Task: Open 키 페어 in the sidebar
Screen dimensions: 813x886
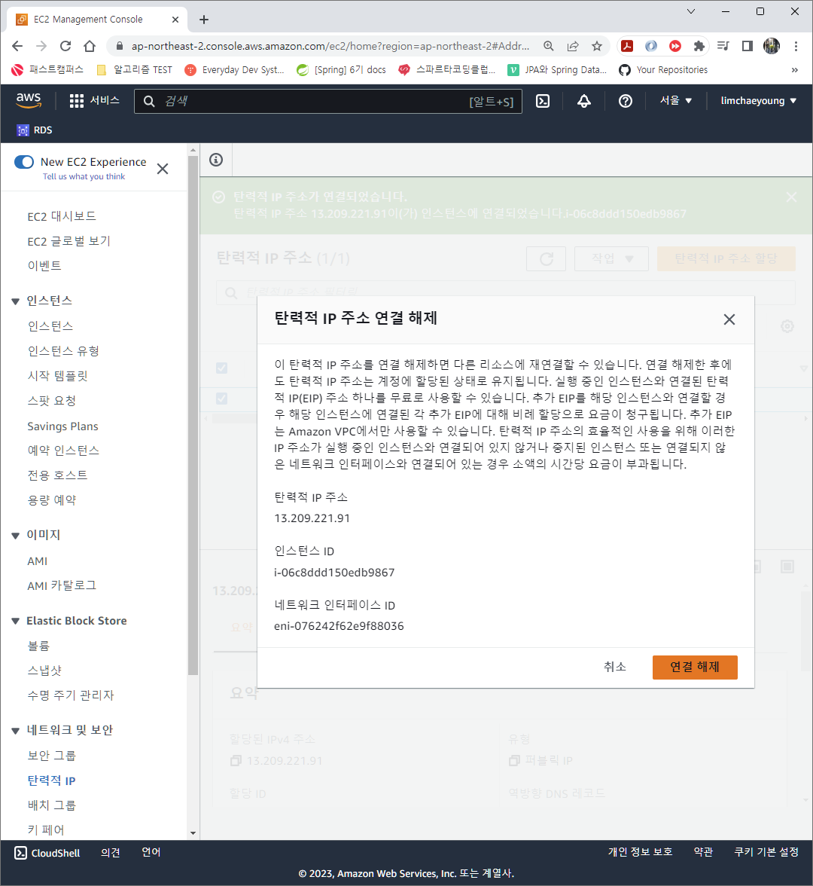Action: coord(46,830)
